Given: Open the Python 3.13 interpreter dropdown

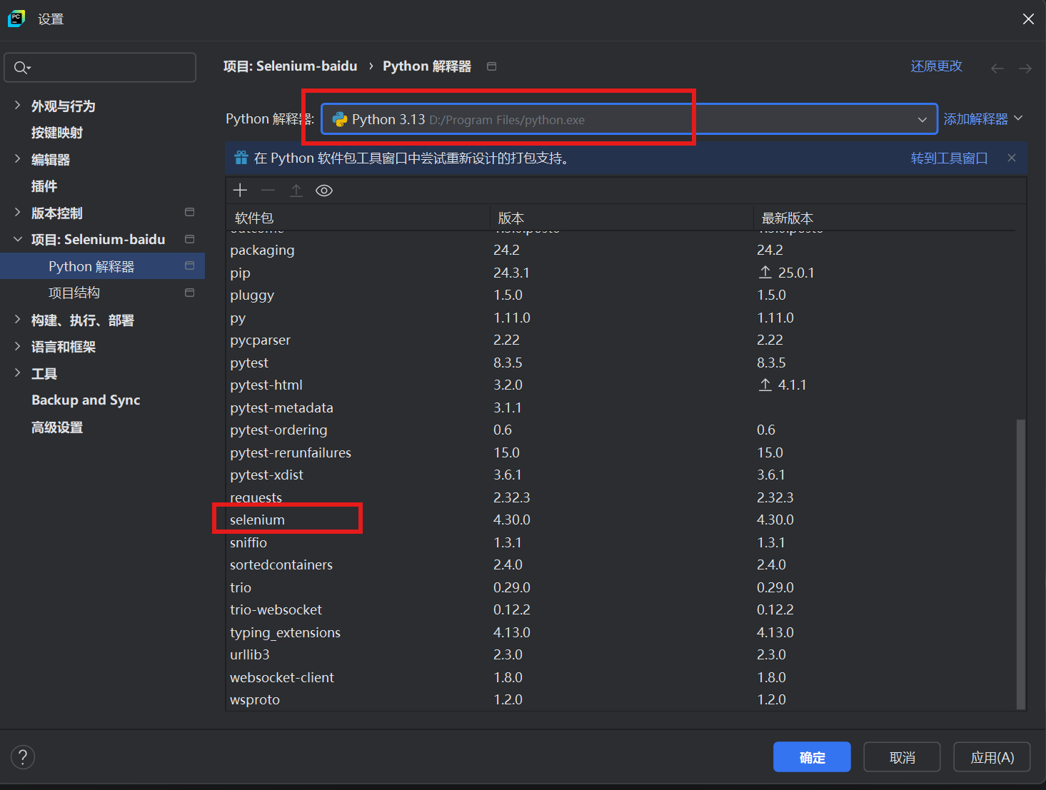Looking at the screenshot, I should [x=922, y=119].
